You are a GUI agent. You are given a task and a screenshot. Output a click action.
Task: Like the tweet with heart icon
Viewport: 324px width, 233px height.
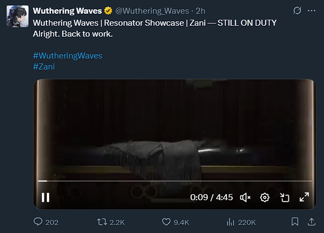(x=166, y=222)
